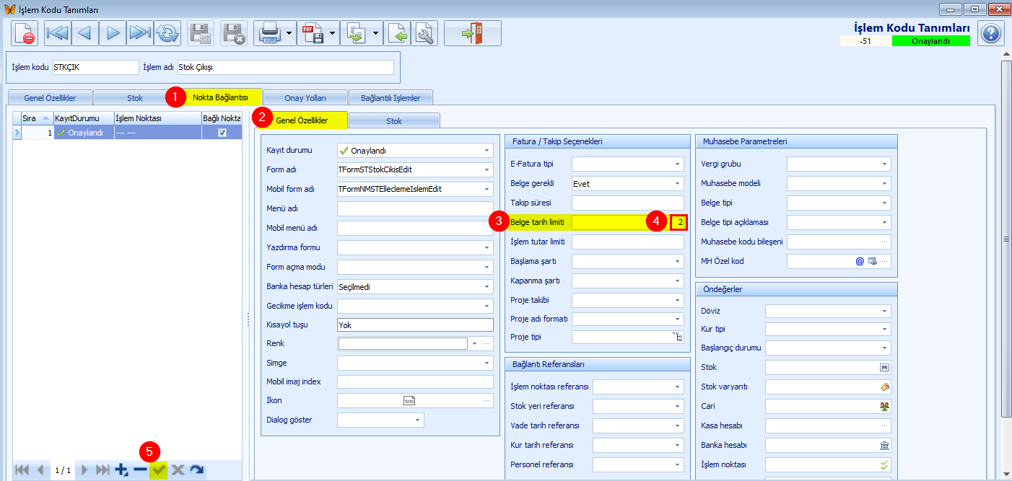This screenshot has width=1012, height=481.
Task: Click grid navigator next record icon
Action: coord(84,470)
